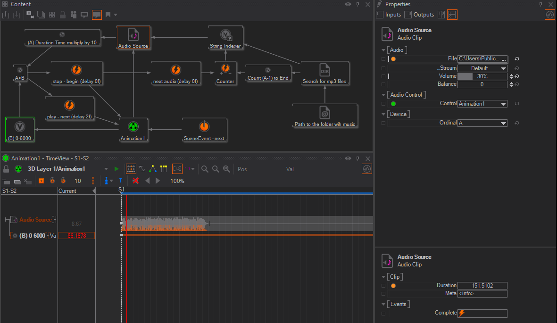Zoom in on the timeline with magnifier
Viewport: 557px width, 323px height.
[205, 169]
